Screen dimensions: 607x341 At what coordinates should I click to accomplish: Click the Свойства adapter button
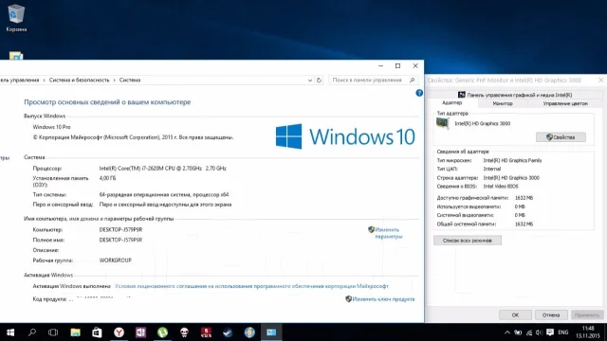561,137
